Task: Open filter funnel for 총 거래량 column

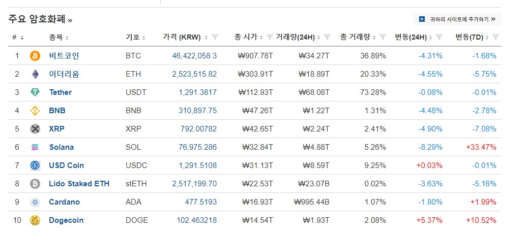Action: (383, 38)
